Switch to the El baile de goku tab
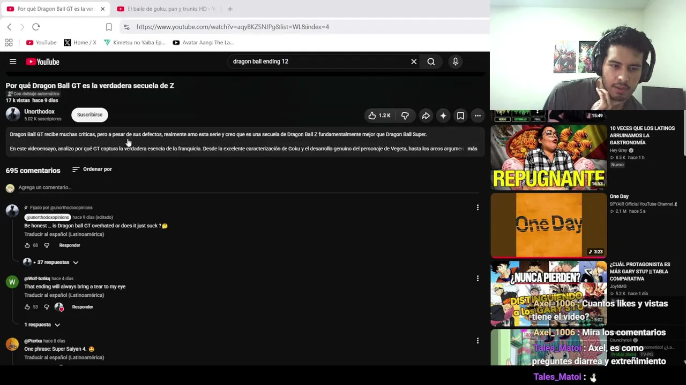The width and height of the screenshot is (686, 385). point(165,9)
